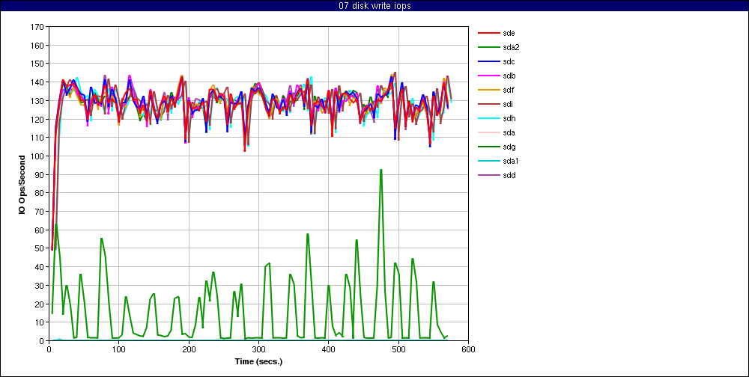The width and height of the screenshot is (749, 377).
Task: Select the sdf legend label
Action: 509,90
